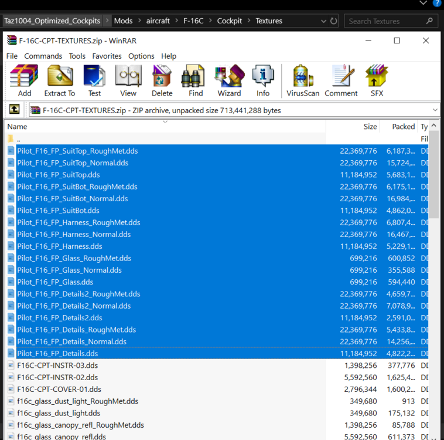Expand the Explorer ribbon chevron

[423, 3]
